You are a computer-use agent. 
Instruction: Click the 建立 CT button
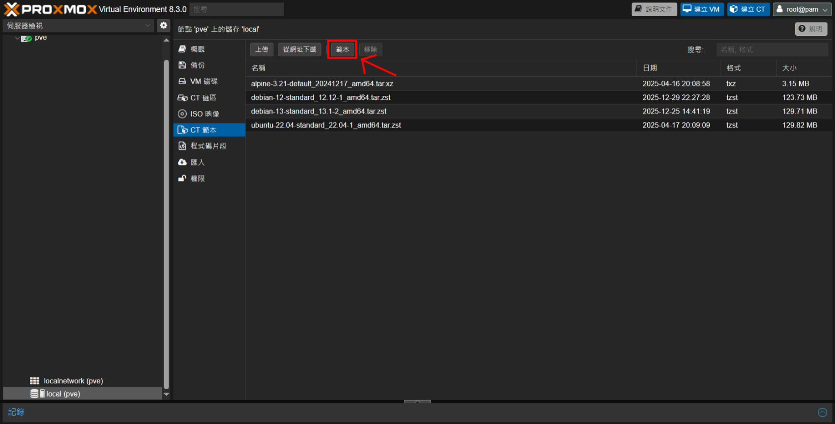coord(748,9)
